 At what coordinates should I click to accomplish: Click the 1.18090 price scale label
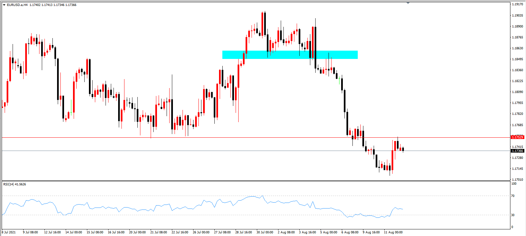(x=517, y=92)
